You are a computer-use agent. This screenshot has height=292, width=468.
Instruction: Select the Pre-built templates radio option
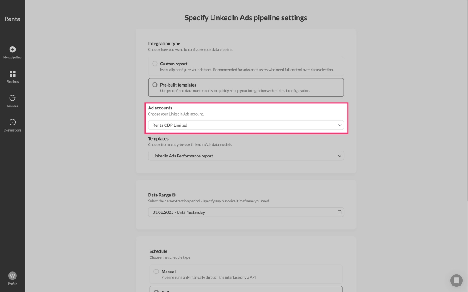click(155, 85)
